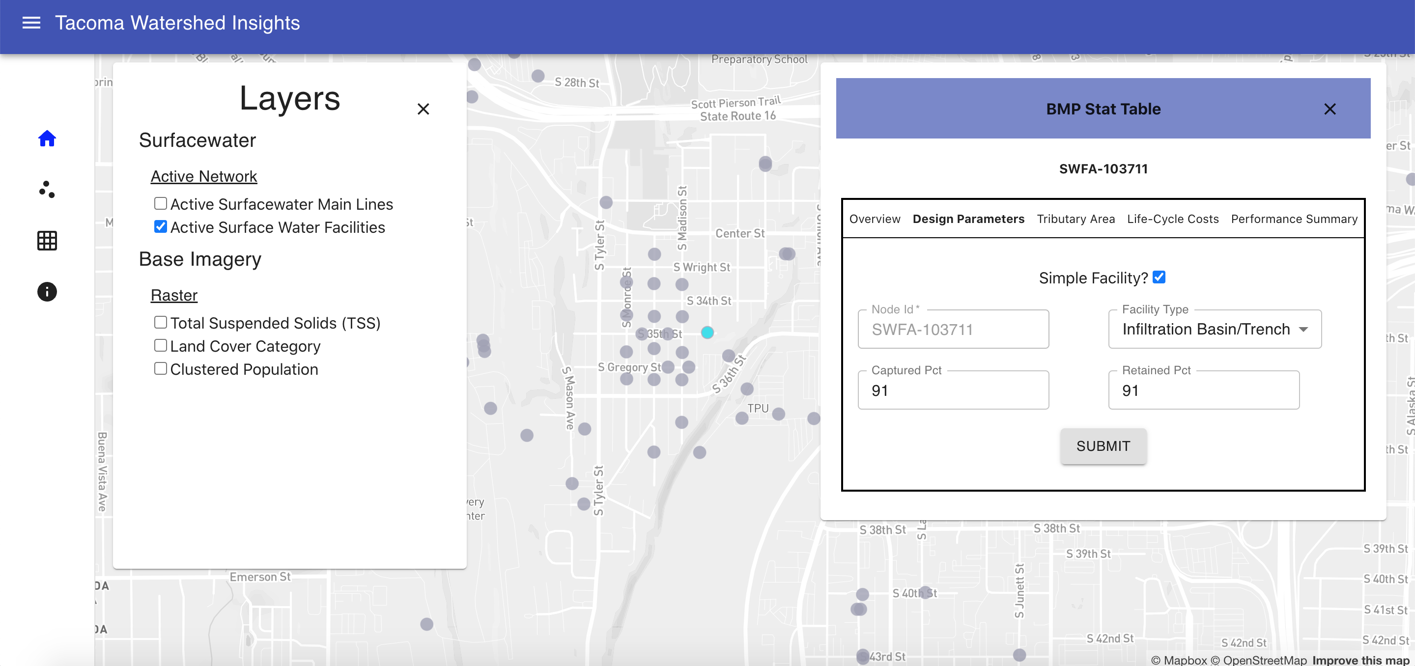This screenshot has width=1415, height=666.
Task: Select the cyan highlighted facility marker
Action: 707,332
